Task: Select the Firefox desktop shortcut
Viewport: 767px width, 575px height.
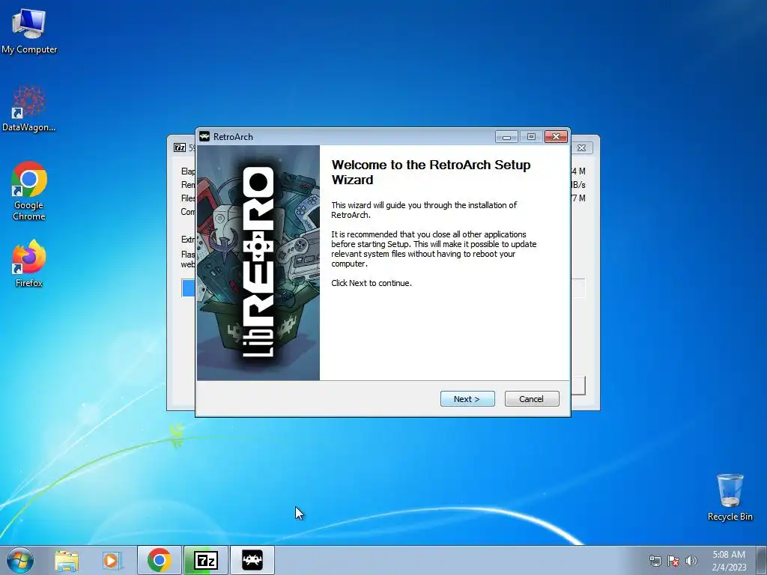Action: (x=29, y=264)
